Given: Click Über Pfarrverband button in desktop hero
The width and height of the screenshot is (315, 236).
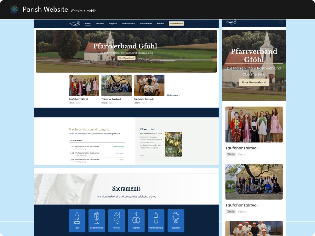Looking at the screenshot, I should pos(126,58).
